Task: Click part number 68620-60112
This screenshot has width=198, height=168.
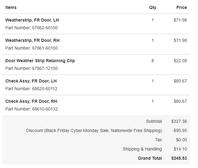Action: point(45,89)
